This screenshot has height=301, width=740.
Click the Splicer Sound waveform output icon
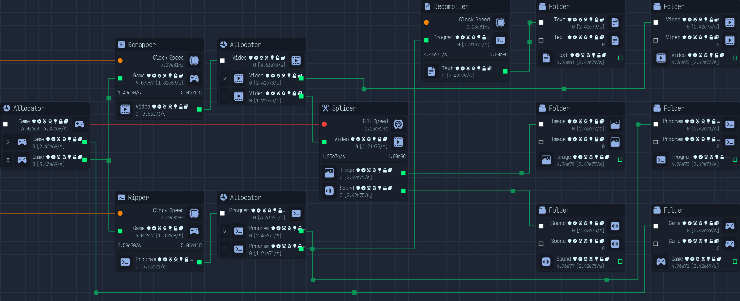click(329, 191)
